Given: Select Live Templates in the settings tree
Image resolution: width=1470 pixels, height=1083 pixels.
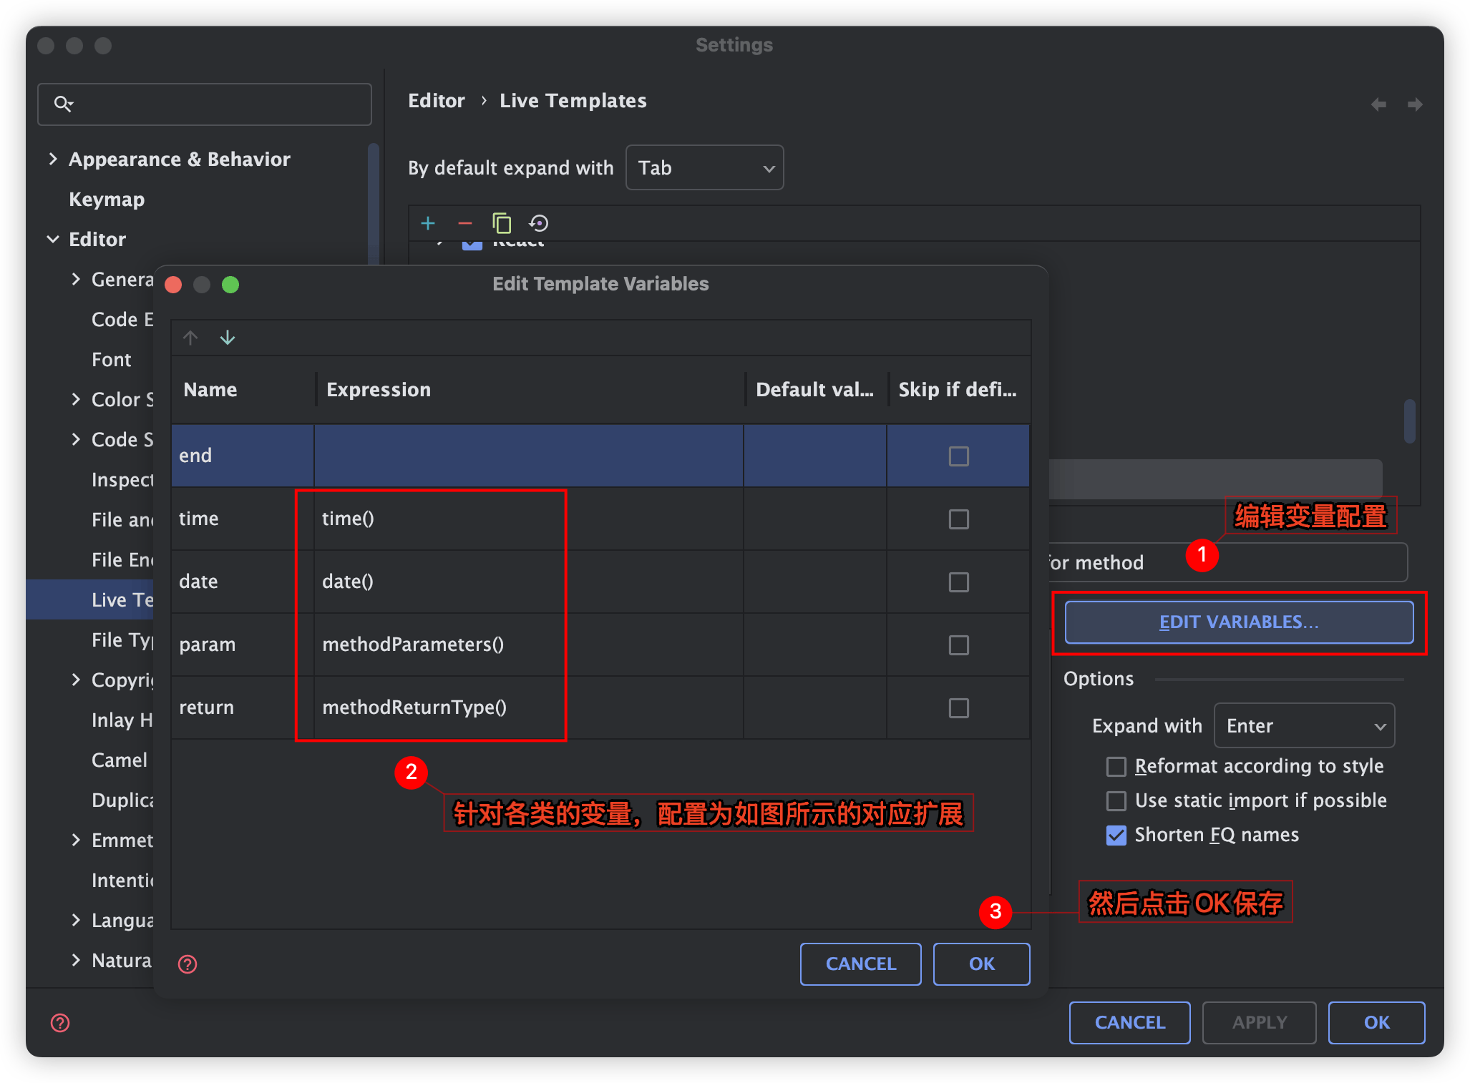Looking at the screenshot, I should coord(90,599).
